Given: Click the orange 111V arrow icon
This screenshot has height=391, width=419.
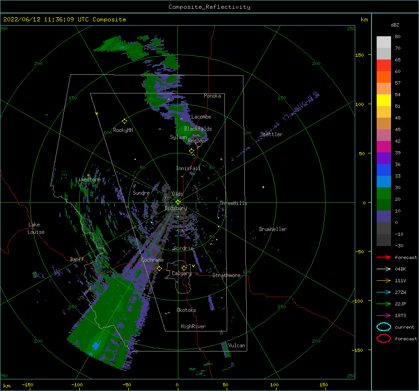Looking at the screenshot, I should 384,280.
